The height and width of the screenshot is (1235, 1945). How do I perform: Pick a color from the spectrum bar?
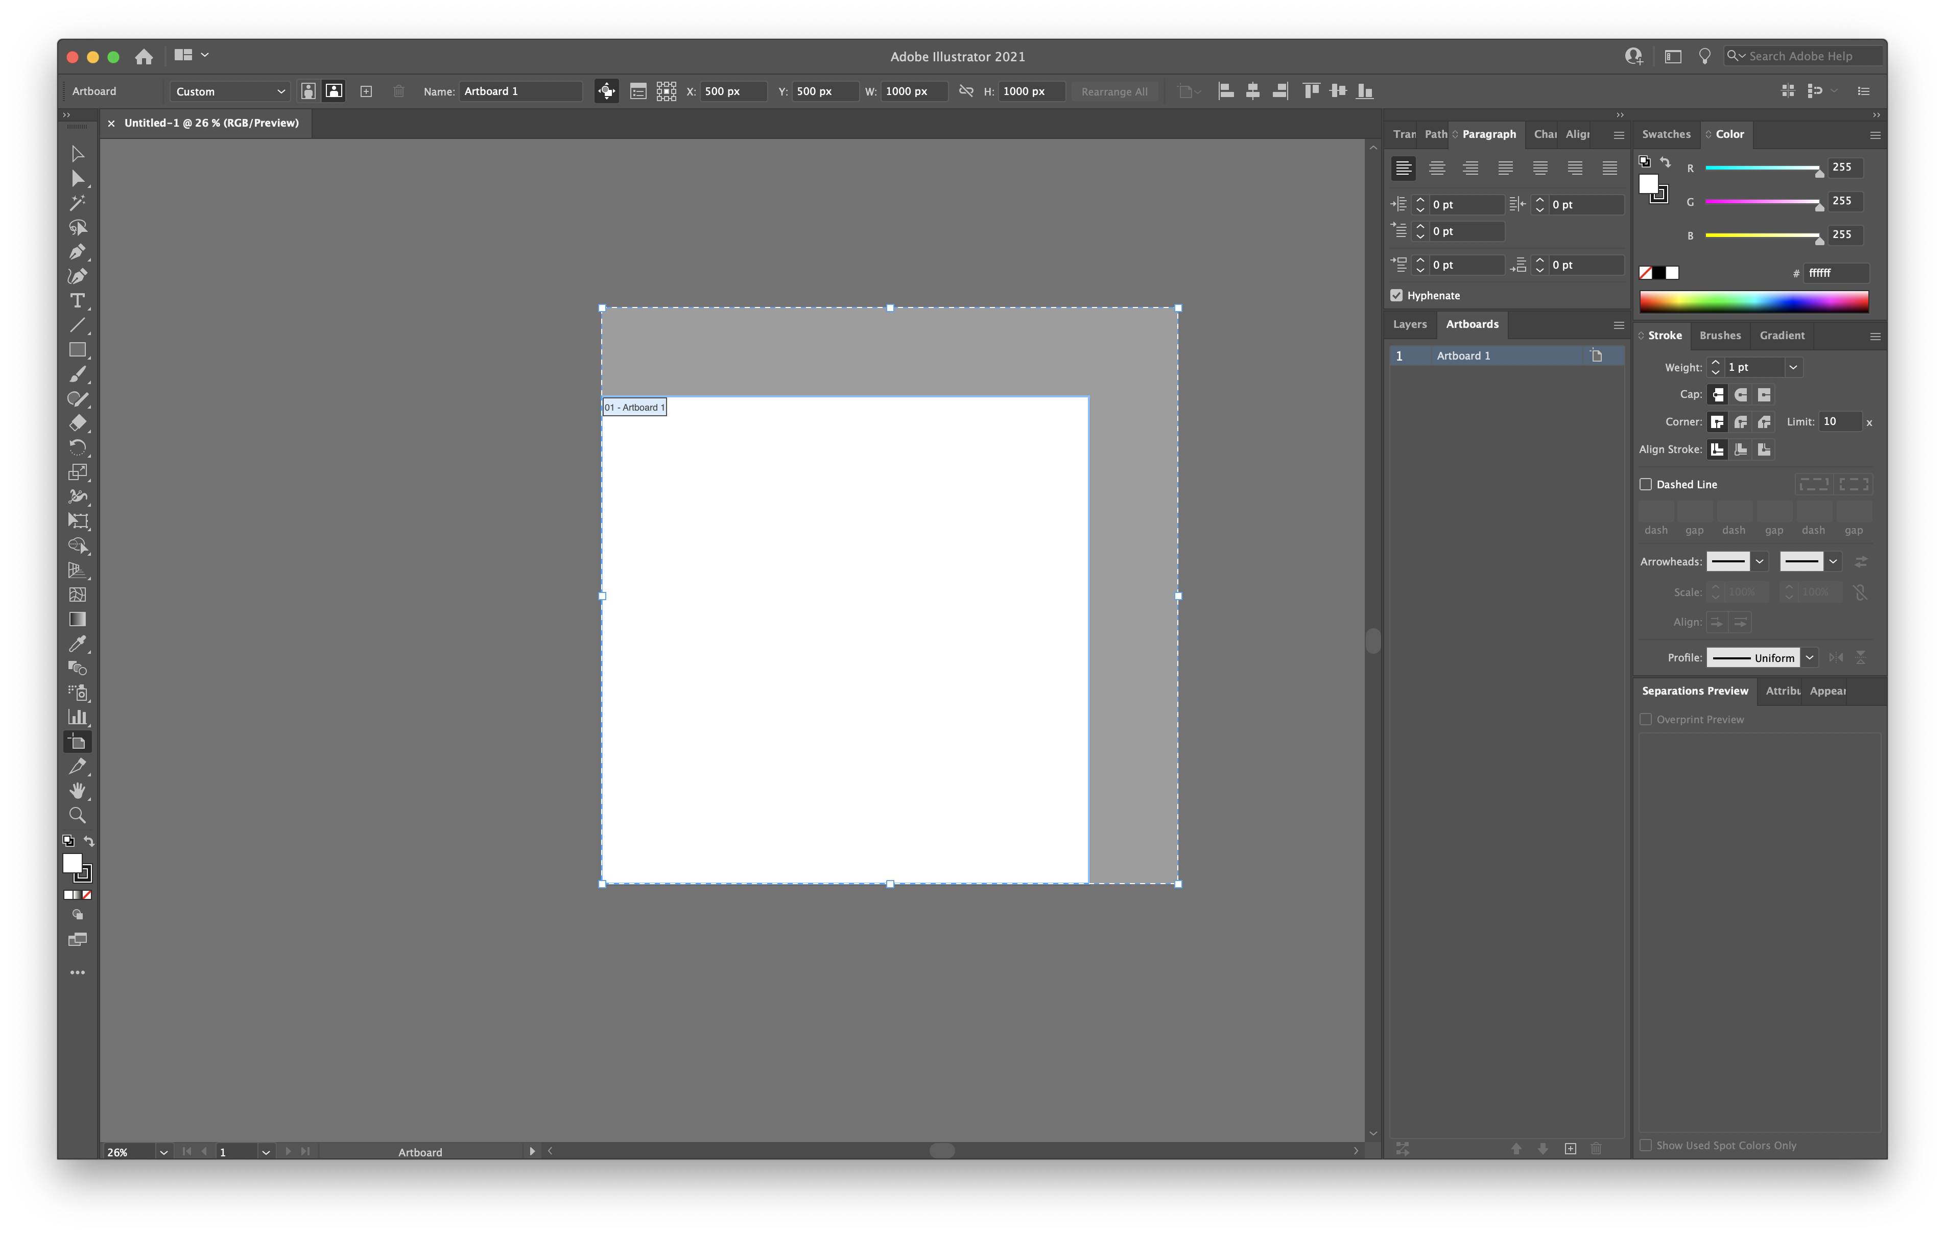tap(1753, 301)
